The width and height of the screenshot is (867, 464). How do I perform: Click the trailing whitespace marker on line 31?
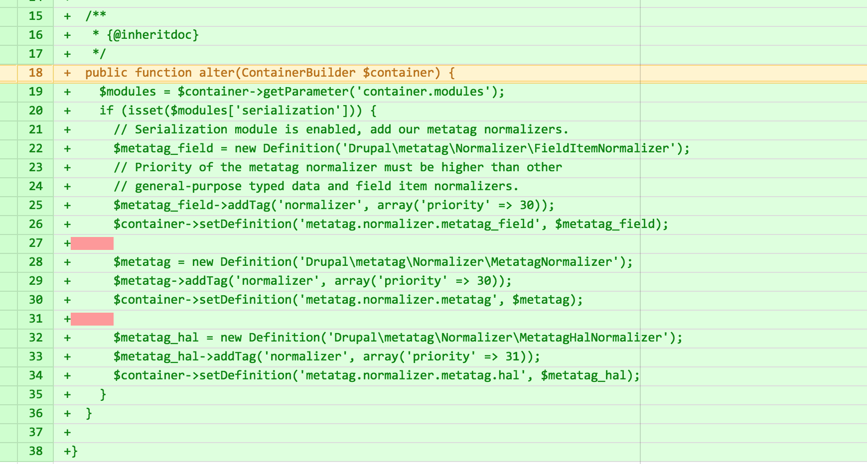pos(92,319)
